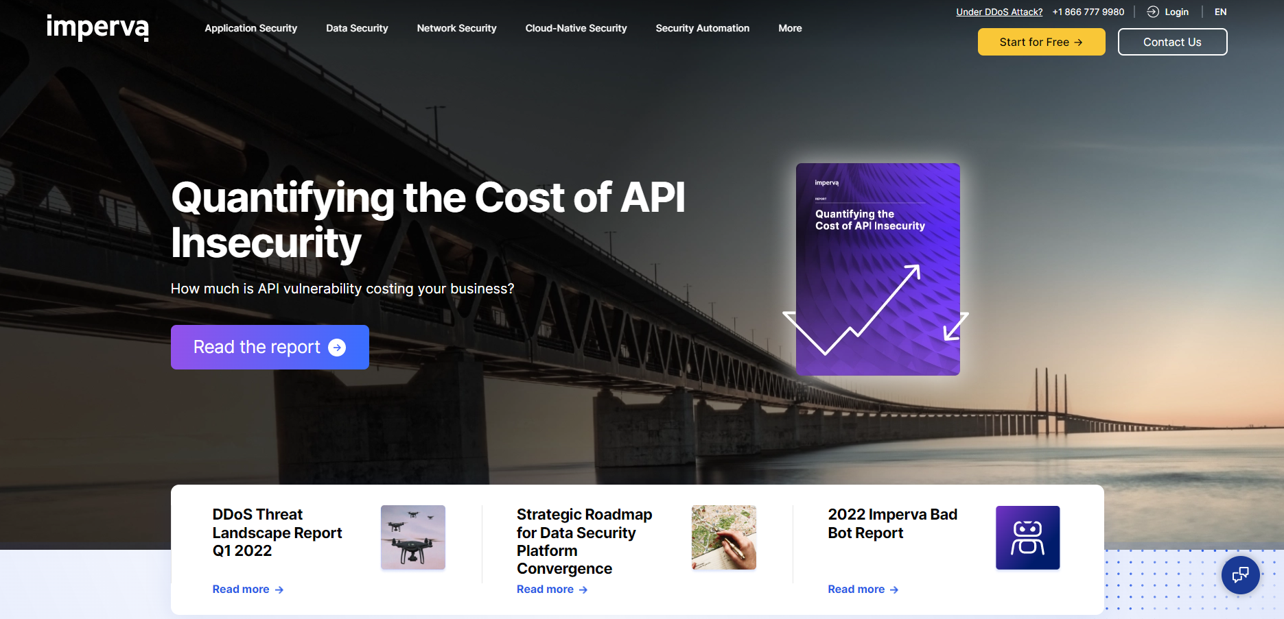Click the Contact Us button
The width and height of the screenshot is (1284, 619).
coord(1172,42)
